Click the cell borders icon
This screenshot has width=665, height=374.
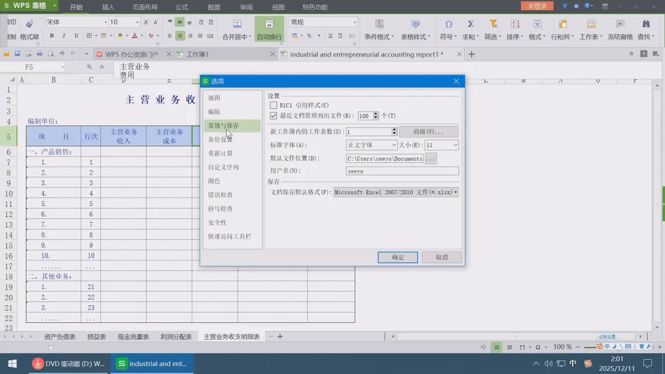(89, 36)
